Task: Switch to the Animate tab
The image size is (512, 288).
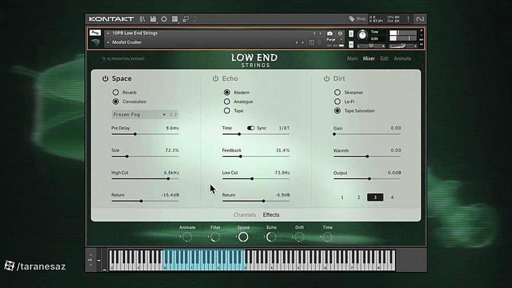Action: 402,59
